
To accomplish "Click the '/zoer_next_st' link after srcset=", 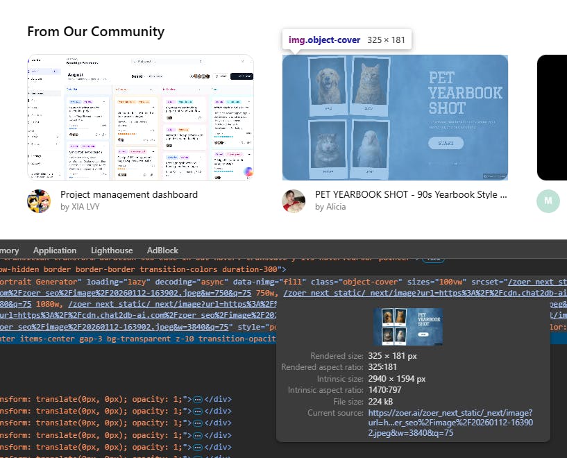I will [537, 282].
